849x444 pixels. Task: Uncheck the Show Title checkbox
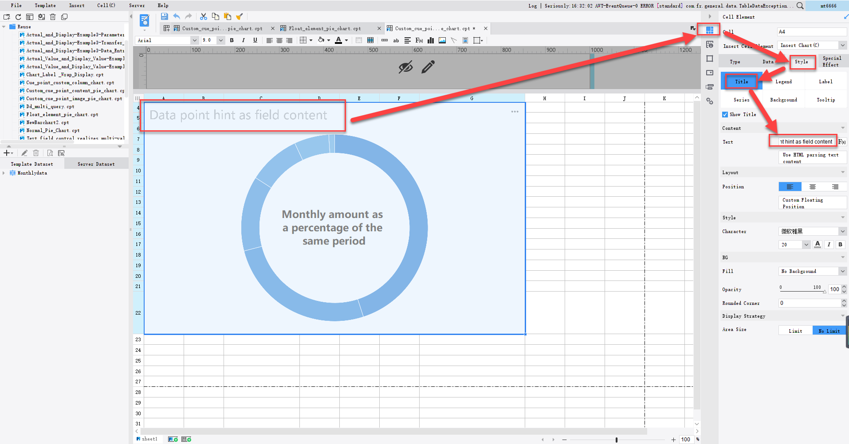[725, 114]
